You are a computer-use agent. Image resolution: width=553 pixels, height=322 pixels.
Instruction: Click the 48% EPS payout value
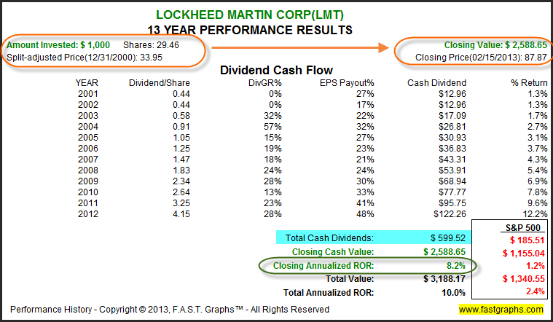tap(365, 214)
